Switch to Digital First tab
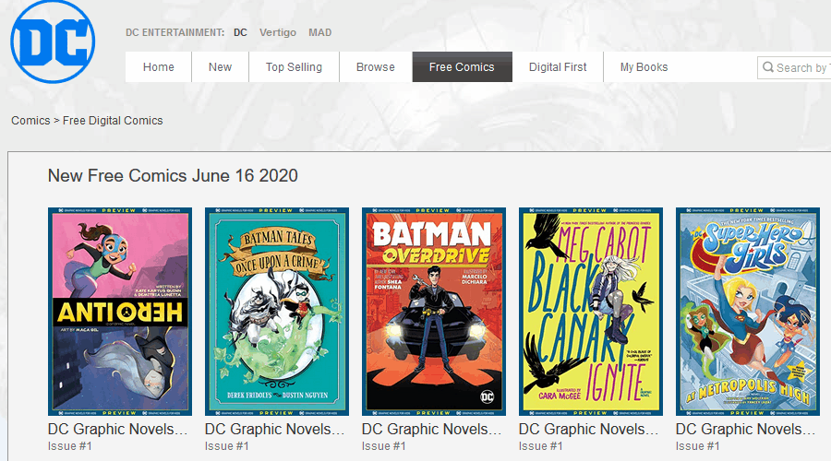Screen dimensions: 831x461 (x=558, y=67)
